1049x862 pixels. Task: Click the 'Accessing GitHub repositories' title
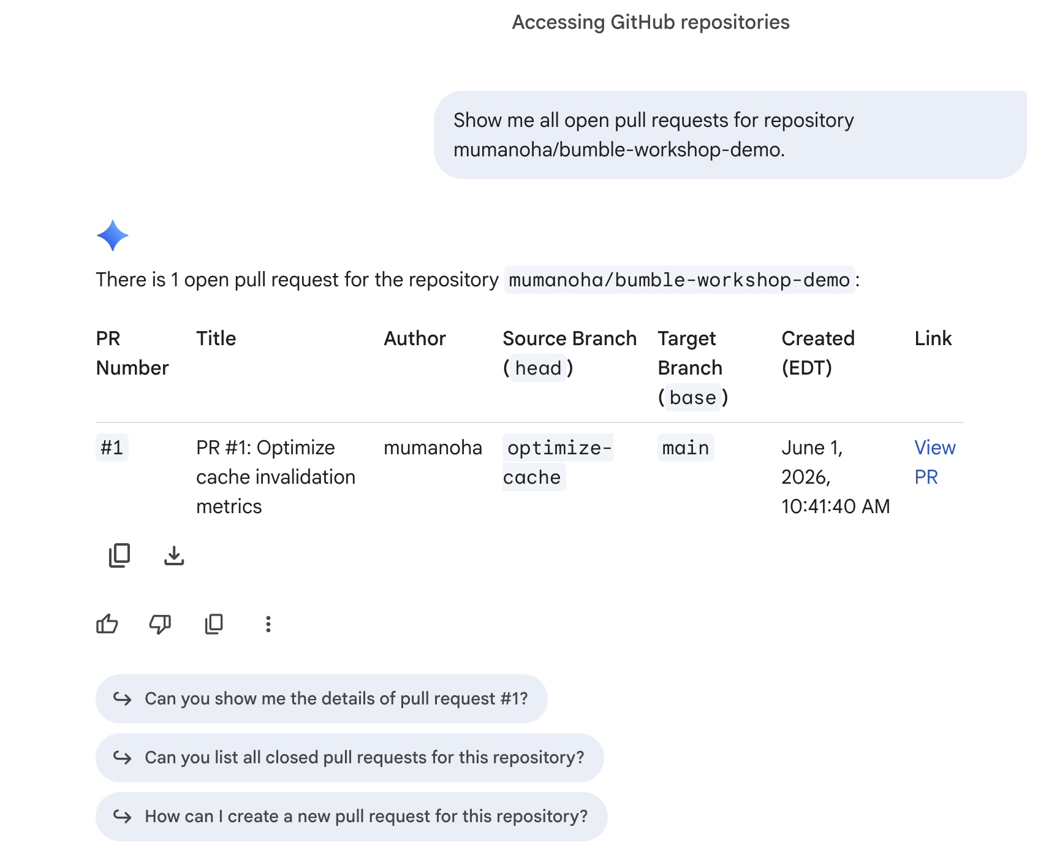click(651, 22)
